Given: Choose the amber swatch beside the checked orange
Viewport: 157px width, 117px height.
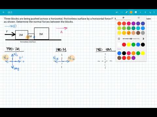Looking at the screenshot, I should (x=124, y=33).
